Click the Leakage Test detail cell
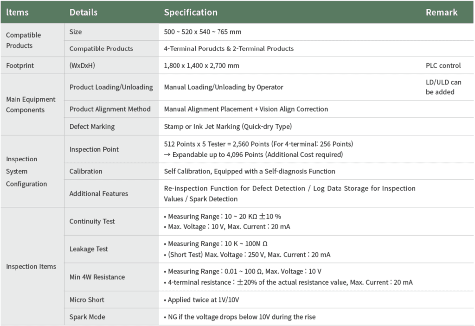Viewport: 475px width, 326px height. (89, 249)
